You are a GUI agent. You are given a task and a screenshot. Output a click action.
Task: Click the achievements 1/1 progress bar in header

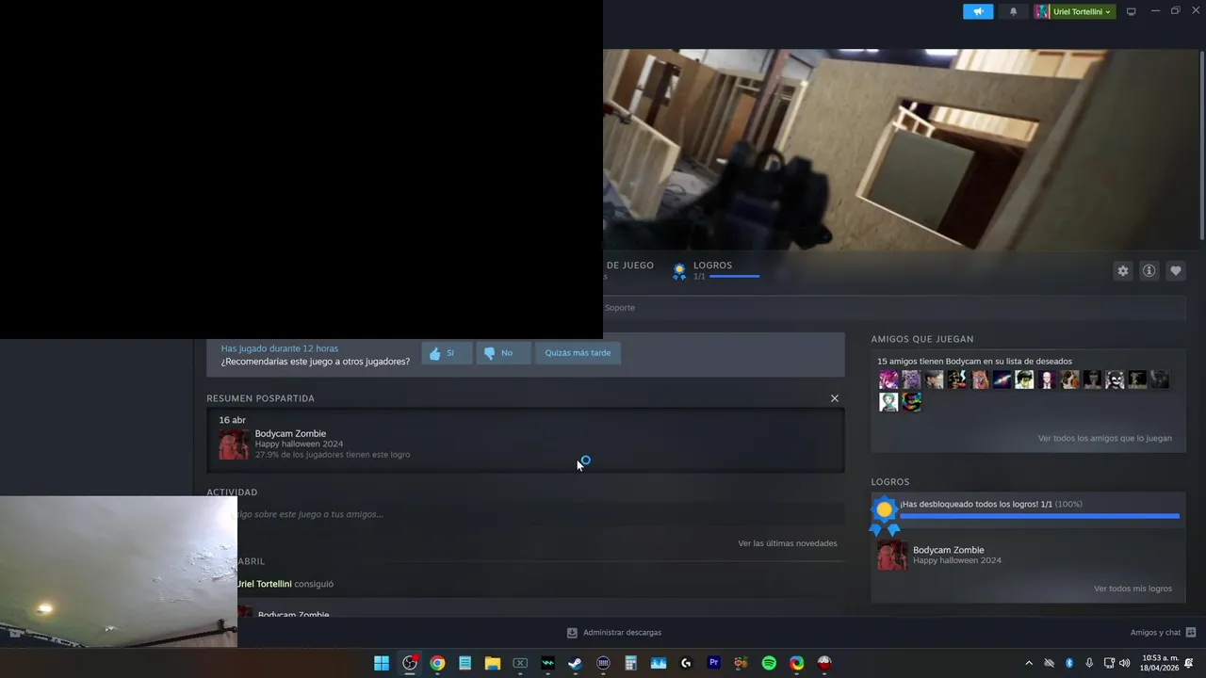(x=734, y=277)
